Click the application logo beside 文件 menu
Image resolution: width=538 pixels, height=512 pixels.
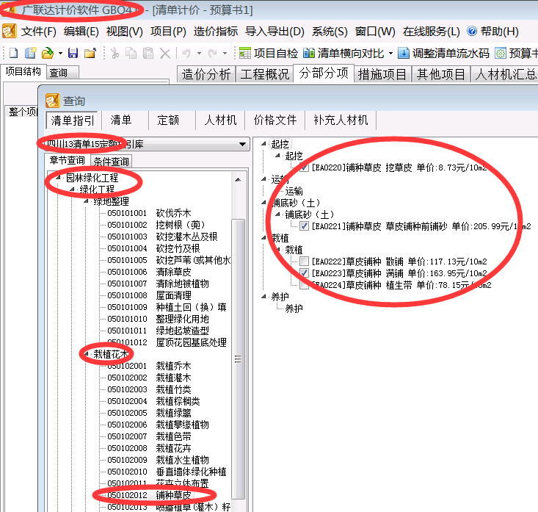10,31
